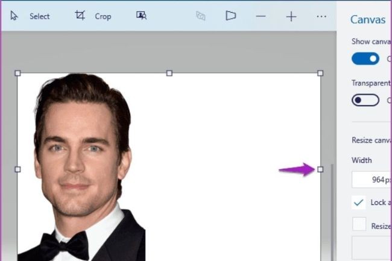Click the 3D view icon
392x261 pixels.
click(201, 16)
